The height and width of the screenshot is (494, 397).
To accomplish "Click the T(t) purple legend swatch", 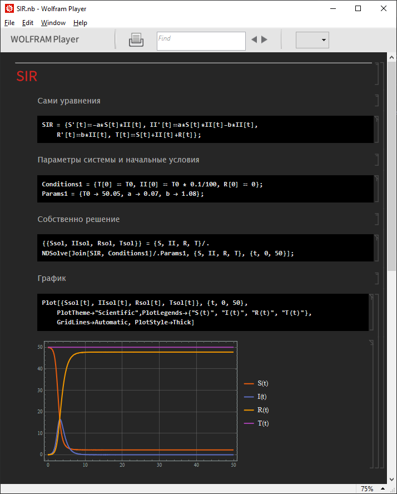I will click(x=249, y=423).
